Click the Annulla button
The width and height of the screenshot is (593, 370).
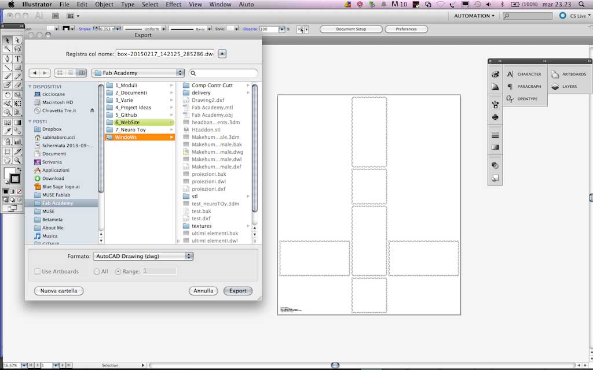coord(203,291)
